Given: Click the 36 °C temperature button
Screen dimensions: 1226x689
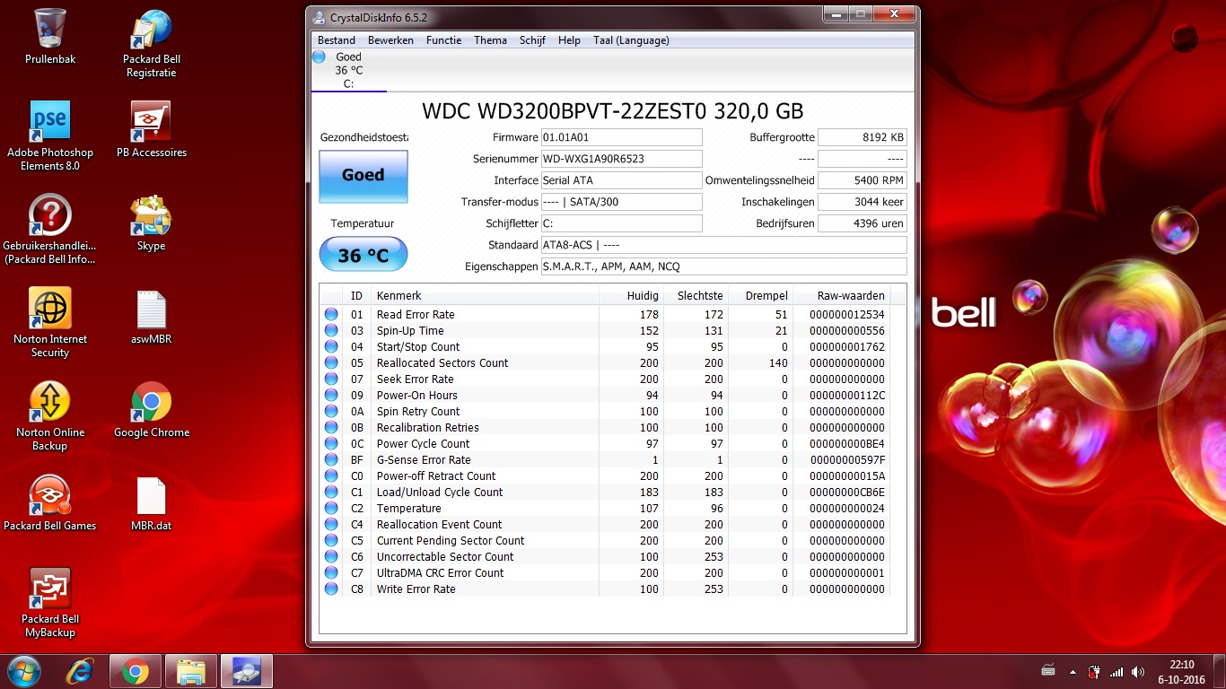Looking at the screenshot, I should click(363, 256).
